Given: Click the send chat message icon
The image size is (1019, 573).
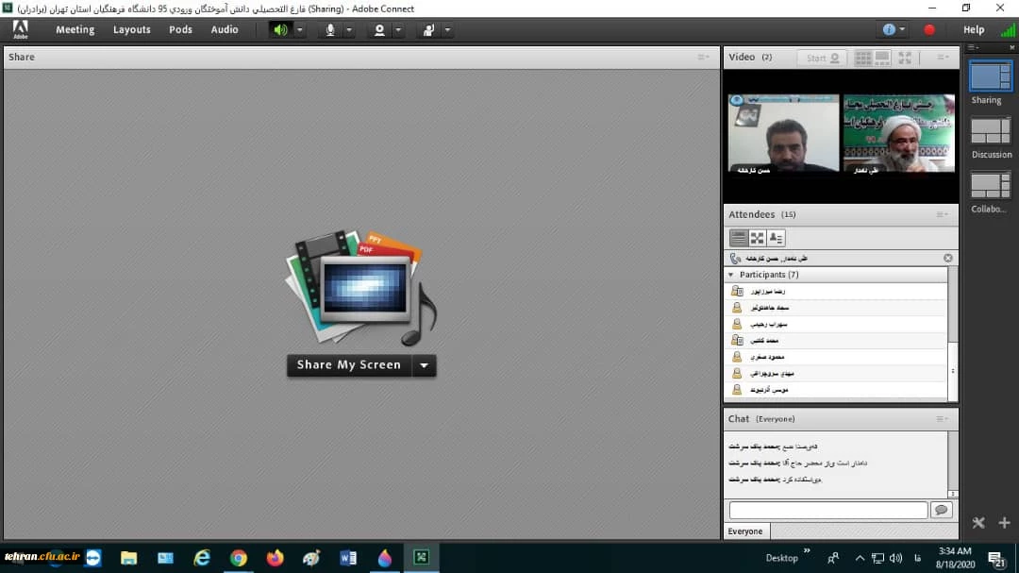Looking at the screenshot, I should point(941,510).
